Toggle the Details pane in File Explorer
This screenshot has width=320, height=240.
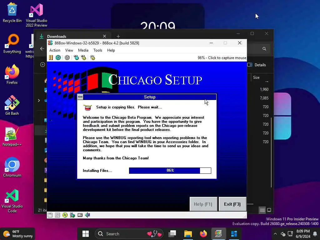coord(257,65)
